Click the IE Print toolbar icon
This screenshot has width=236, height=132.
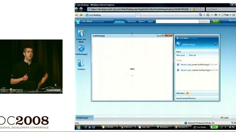pyautogui.click(x=216, y=15)
